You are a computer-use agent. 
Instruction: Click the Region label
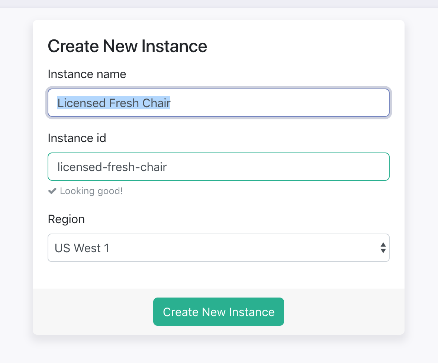(66, 219)
